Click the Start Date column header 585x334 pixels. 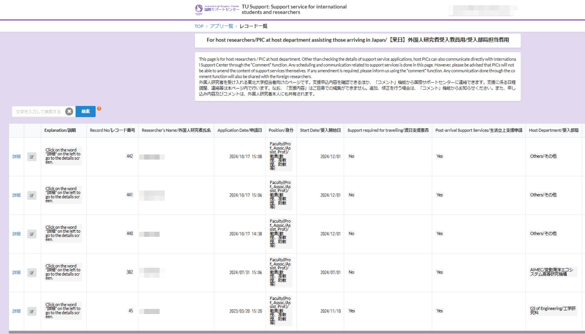click(x=320, y=130)
